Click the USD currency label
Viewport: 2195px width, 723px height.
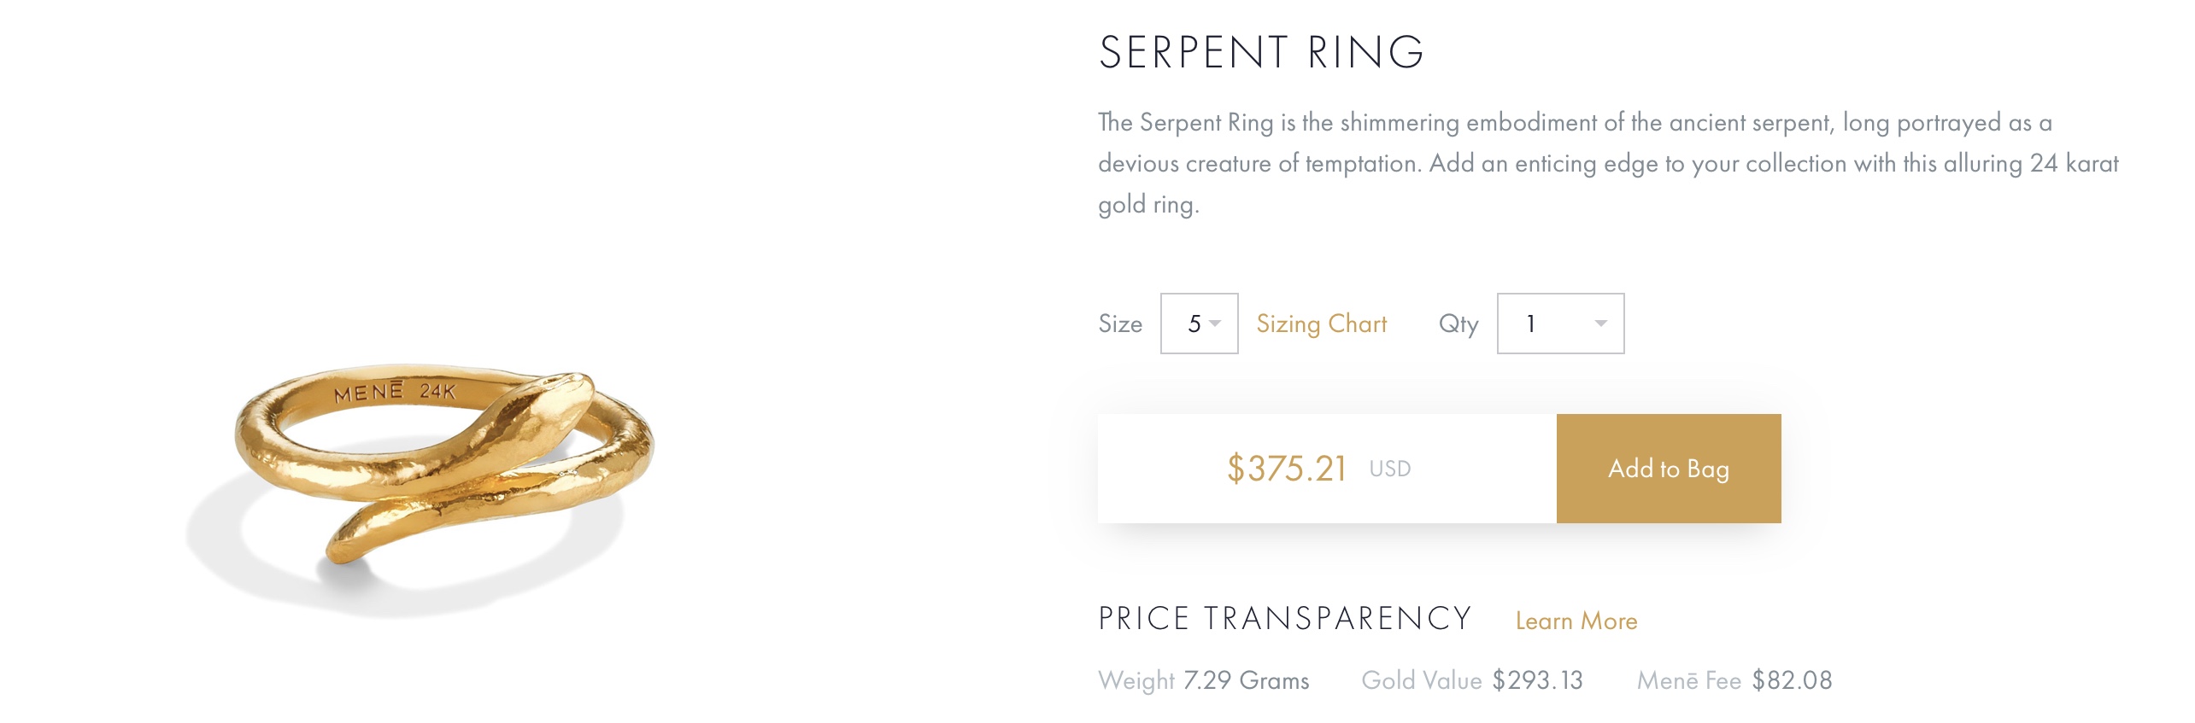[x=1389, y=469]
